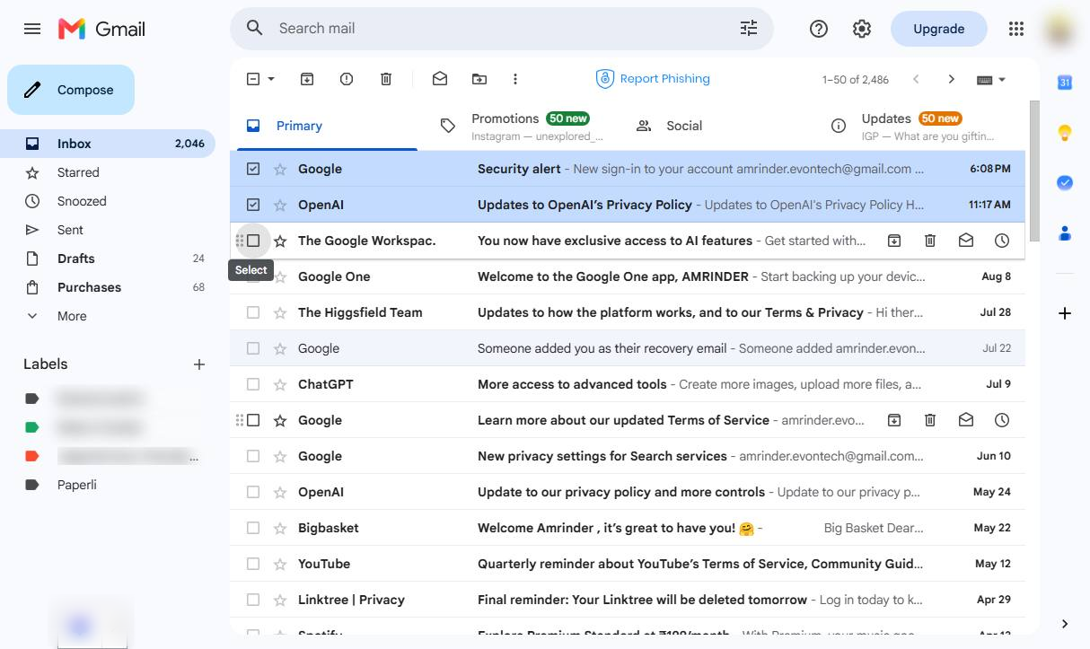Mark Google Workspace email as unread
1090x649 pixels.
[966, 241]
